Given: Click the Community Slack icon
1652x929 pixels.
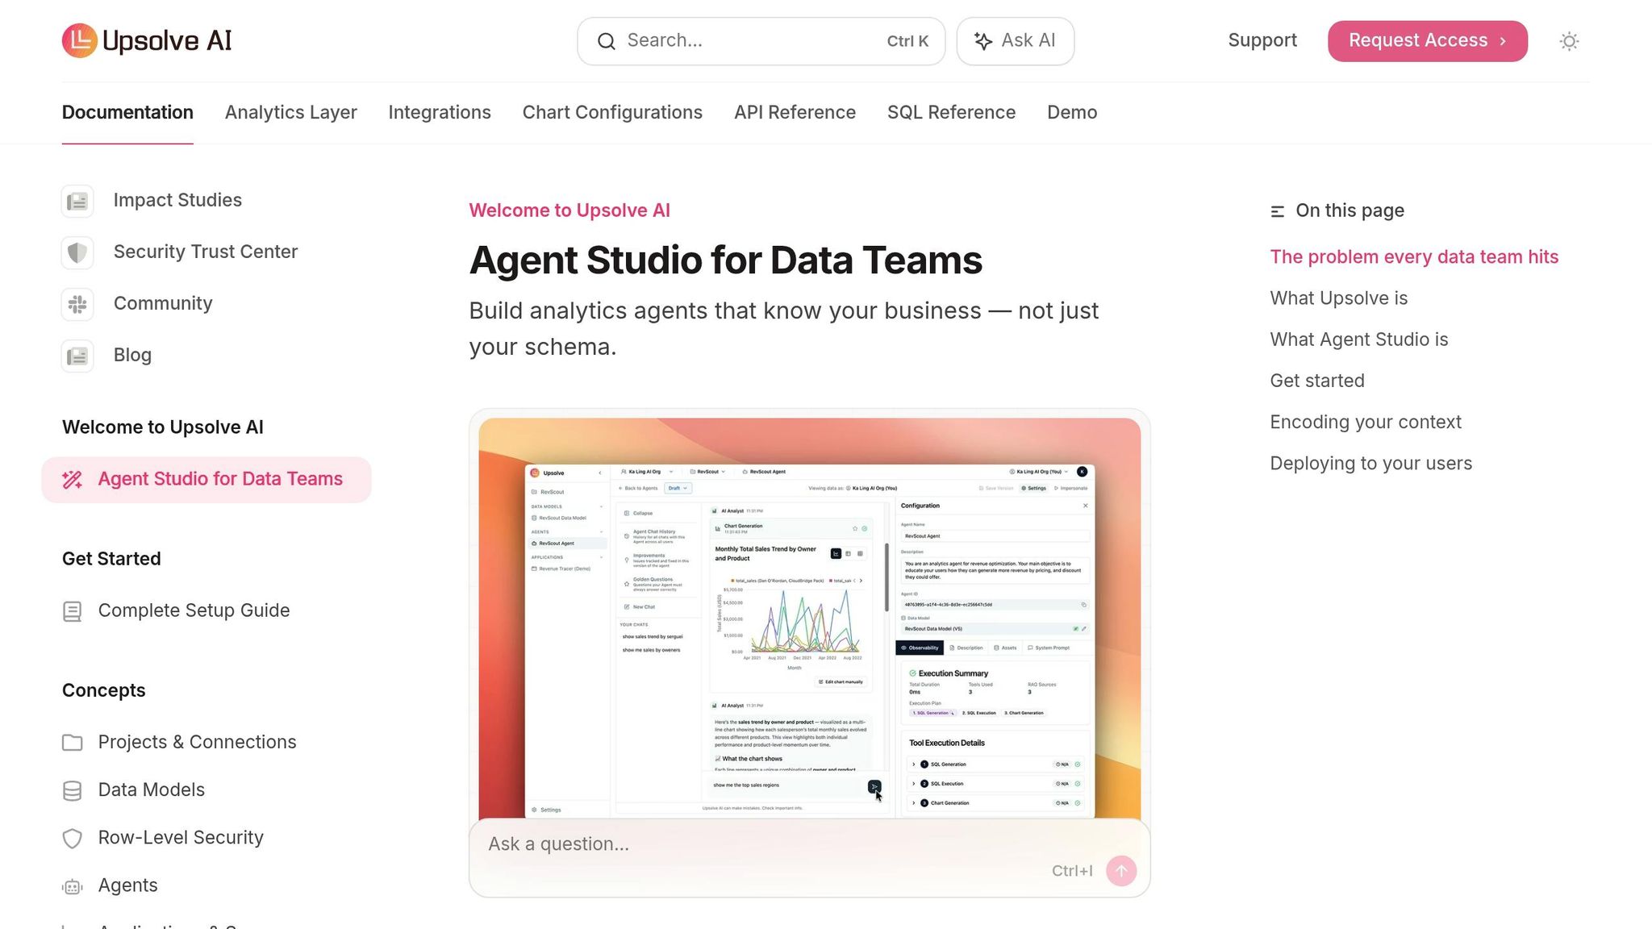Looking at the screenshot, I should 77,304.
